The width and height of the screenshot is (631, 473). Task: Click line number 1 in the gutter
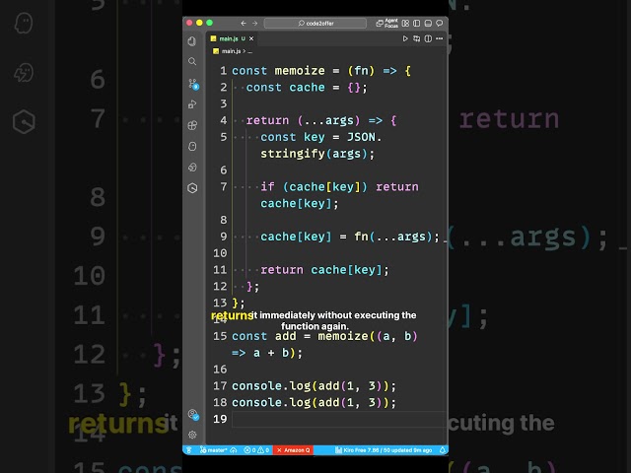click(x=224, y=71)
